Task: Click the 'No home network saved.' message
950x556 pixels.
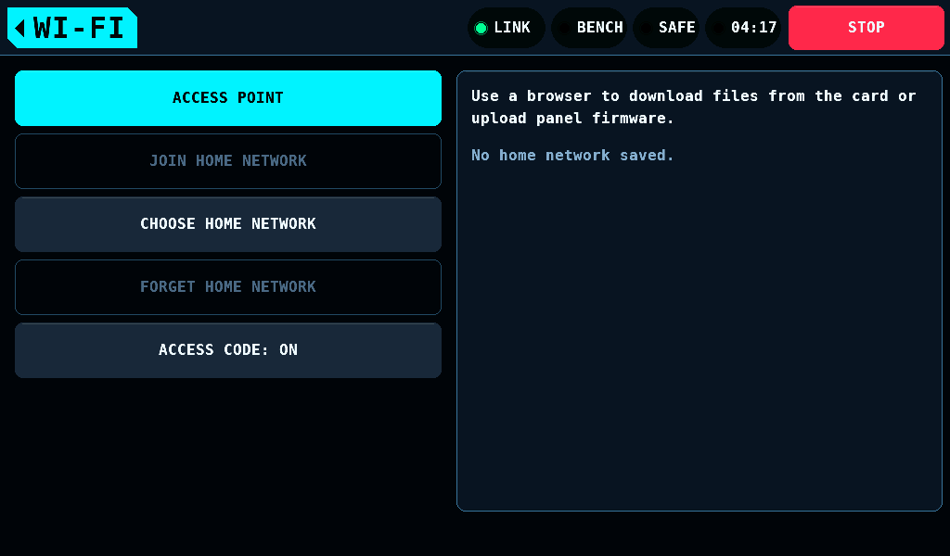Action: click(572, 156)
